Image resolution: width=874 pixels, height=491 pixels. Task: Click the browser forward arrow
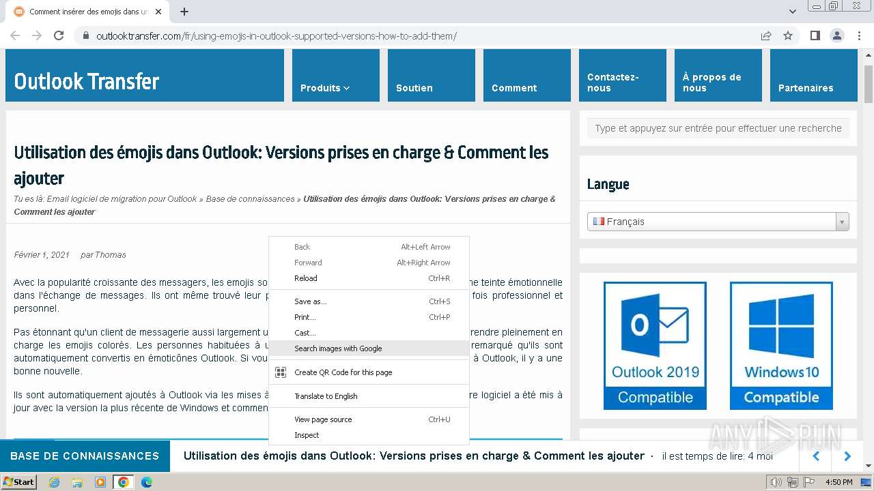[x=37, y=35]
